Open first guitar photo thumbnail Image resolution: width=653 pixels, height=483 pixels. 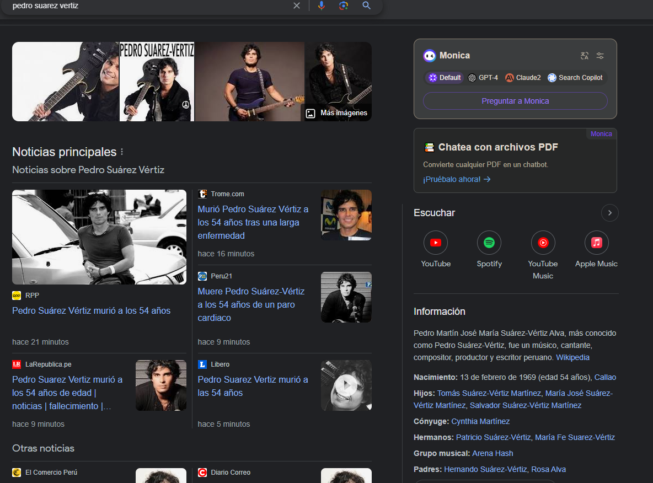click(x=66, y=82)
